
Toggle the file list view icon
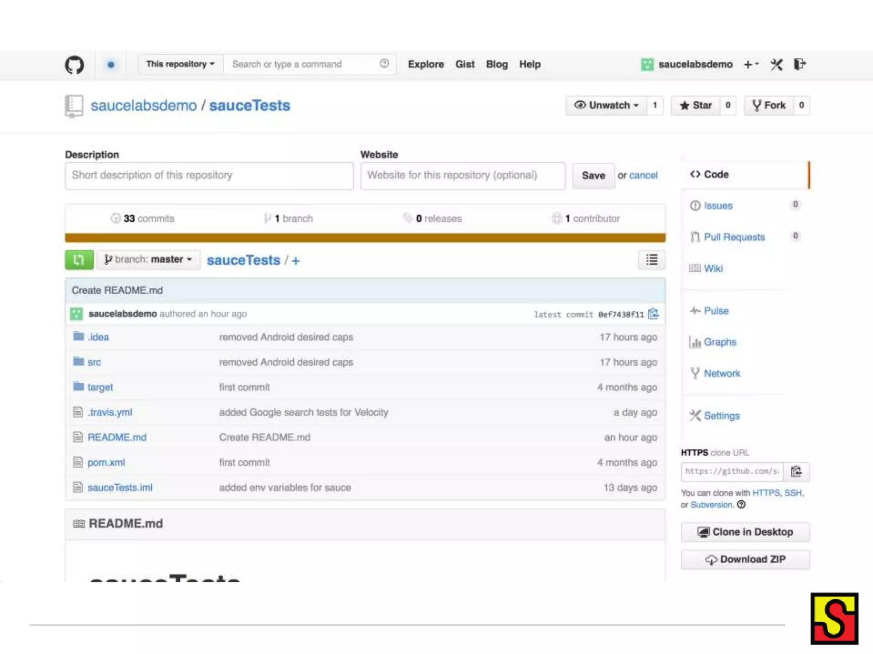[651, 260]
